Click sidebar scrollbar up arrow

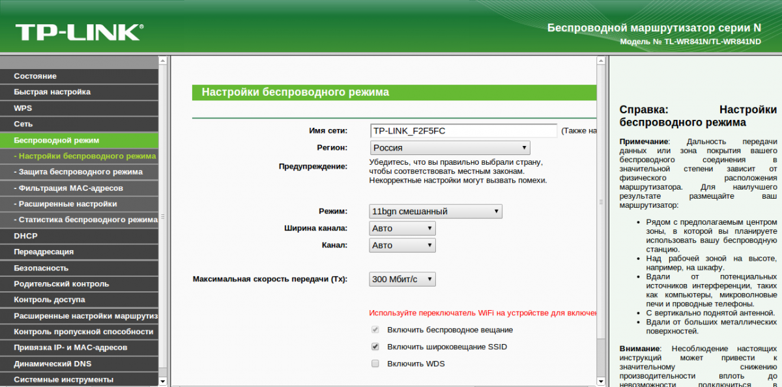click(163, 60)
